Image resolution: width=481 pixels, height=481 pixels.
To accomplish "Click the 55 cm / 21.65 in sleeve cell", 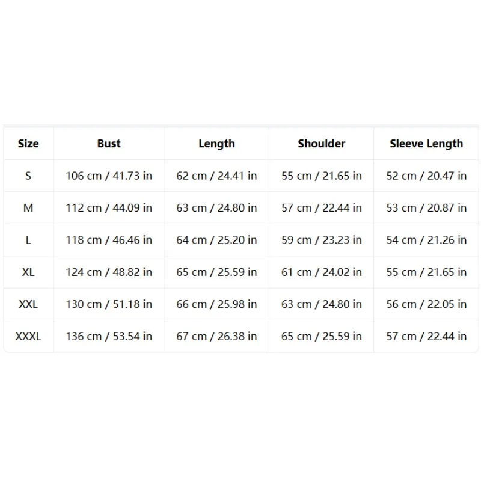I will point(426,272).
